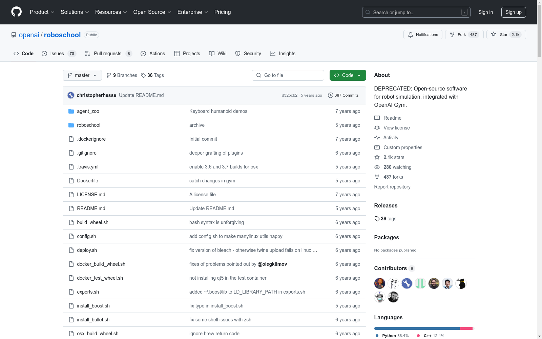Open the Actions tab
This screenshot has width=542, height=339.
coord(153,54)
